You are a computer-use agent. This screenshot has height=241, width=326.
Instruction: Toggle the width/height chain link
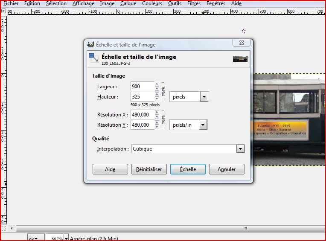(x=163, y=92)
